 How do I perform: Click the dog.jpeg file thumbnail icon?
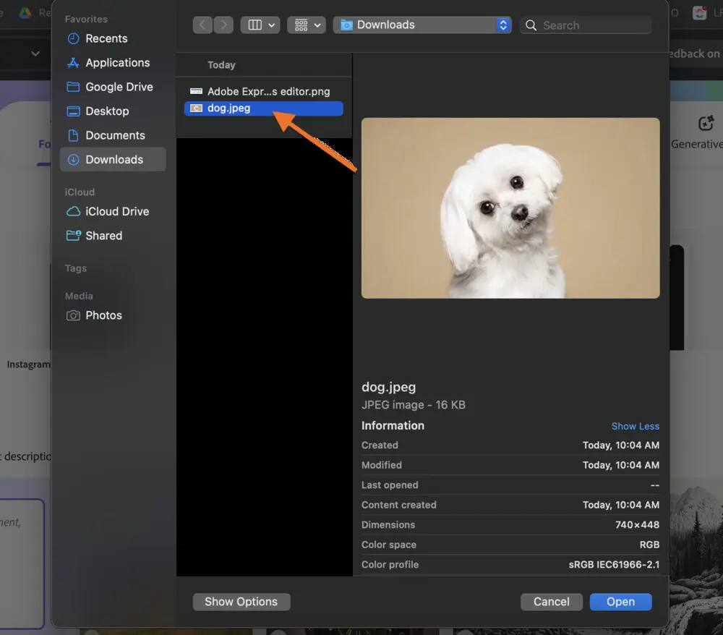[197, 108]
